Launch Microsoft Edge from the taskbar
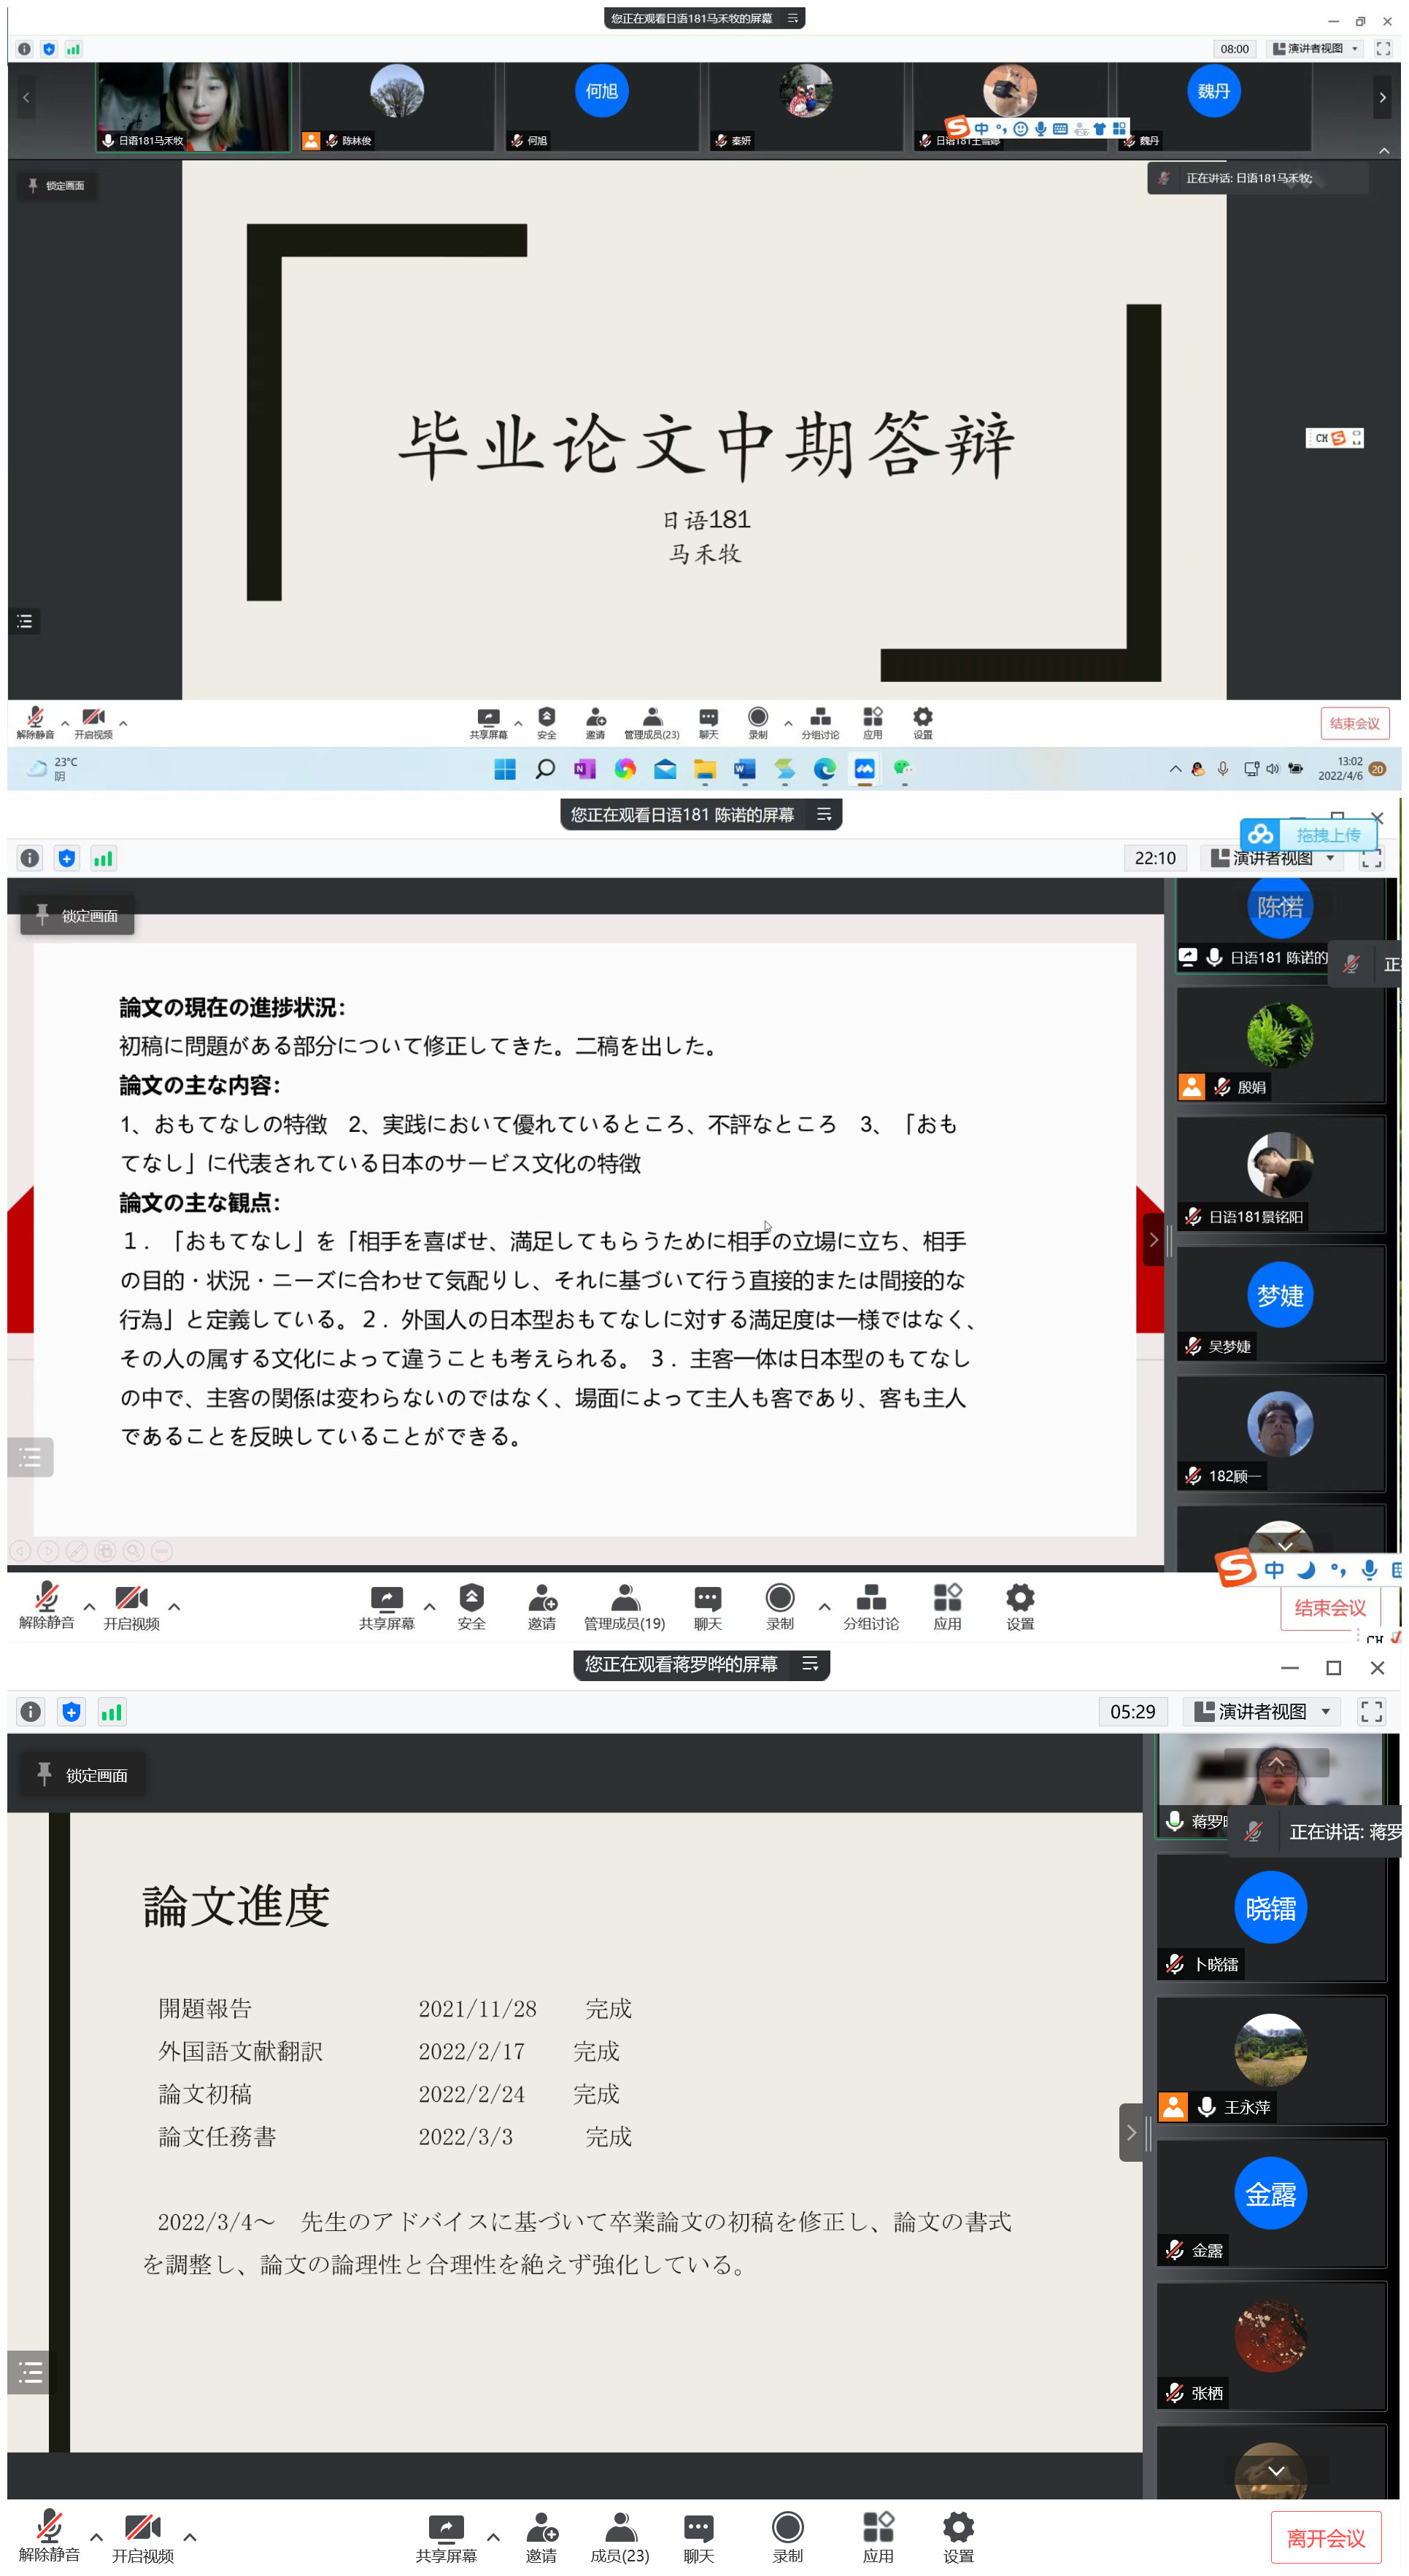This screenshot has height=2576, width=1409. (825, 769)
